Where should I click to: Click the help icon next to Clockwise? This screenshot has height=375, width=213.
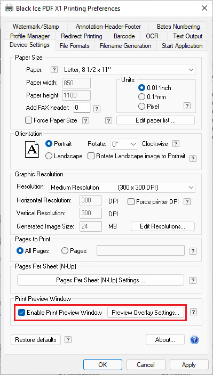176,144
